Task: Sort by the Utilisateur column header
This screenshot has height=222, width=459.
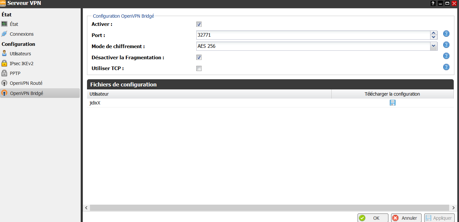Action: (209, 94)
